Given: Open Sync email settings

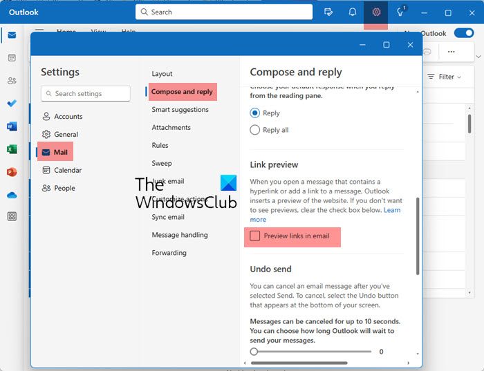Looking at the screenshot, I should 168,217.
